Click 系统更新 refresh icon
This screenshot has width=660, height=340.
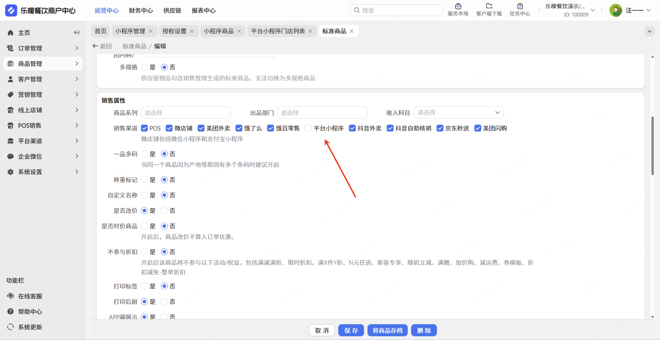pos(11,327)
